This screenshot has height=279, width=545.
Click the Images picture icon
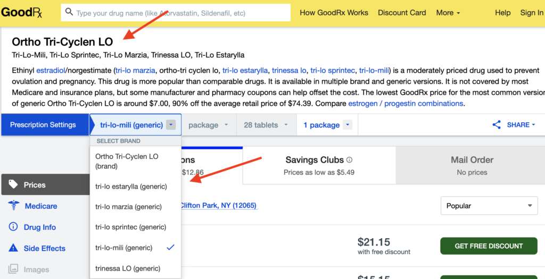pyautogui.click(x=13, y=268)
